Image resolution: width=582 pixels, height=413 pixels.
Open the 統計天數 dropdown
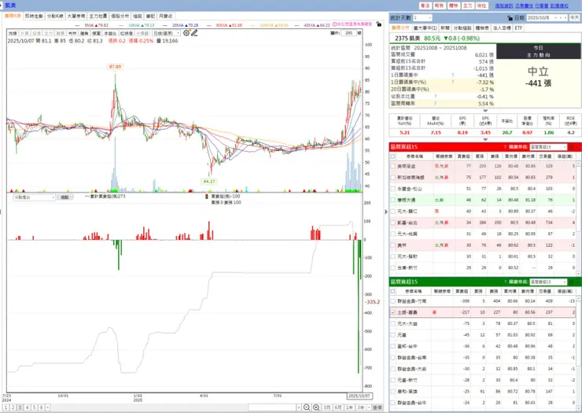click(x=423, y=18)
